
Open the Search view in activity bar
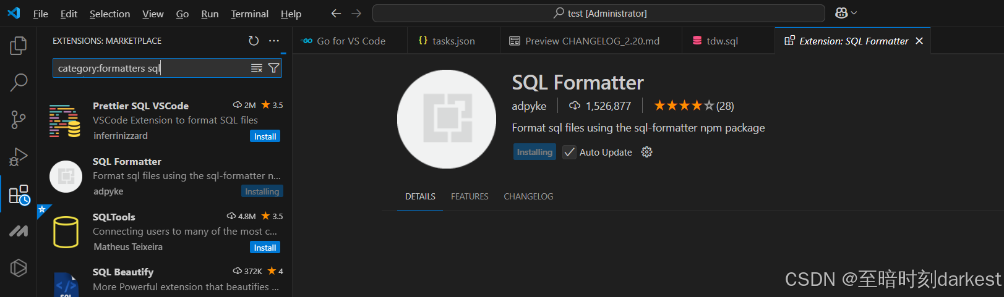coord(19,82)
